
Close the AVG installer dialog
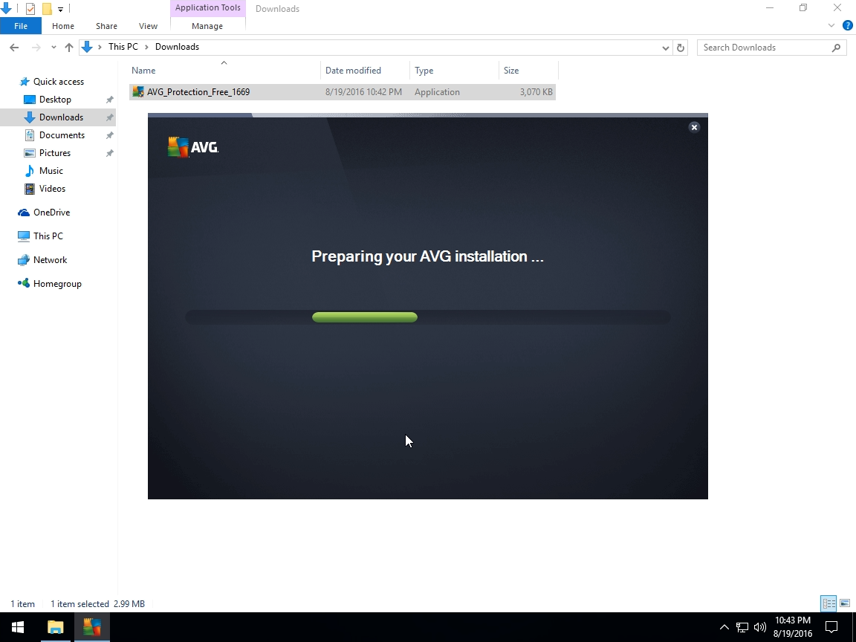pyautogui.click(x=694, y=127)
